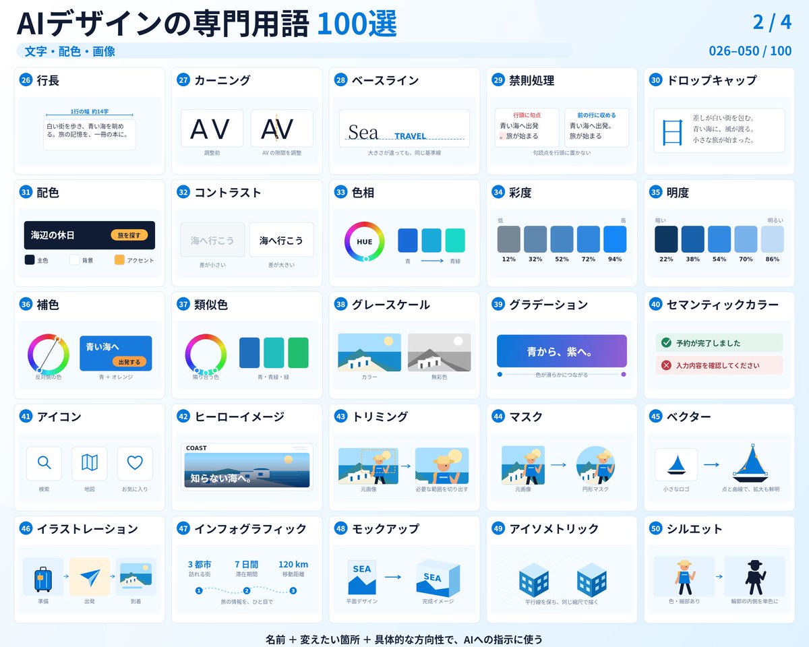809x647 pixels.
Task: Select the 主色 dark navy swatch
Action: [x=30, y=259]
